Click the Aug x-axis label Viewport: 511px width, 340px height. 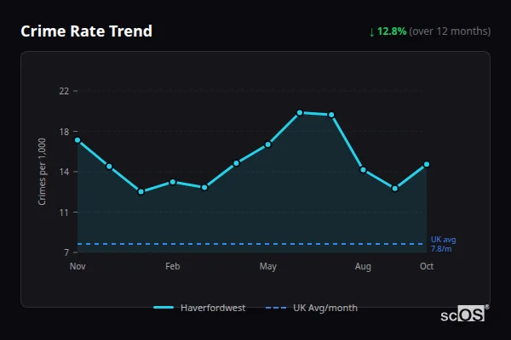coord(363,266)
